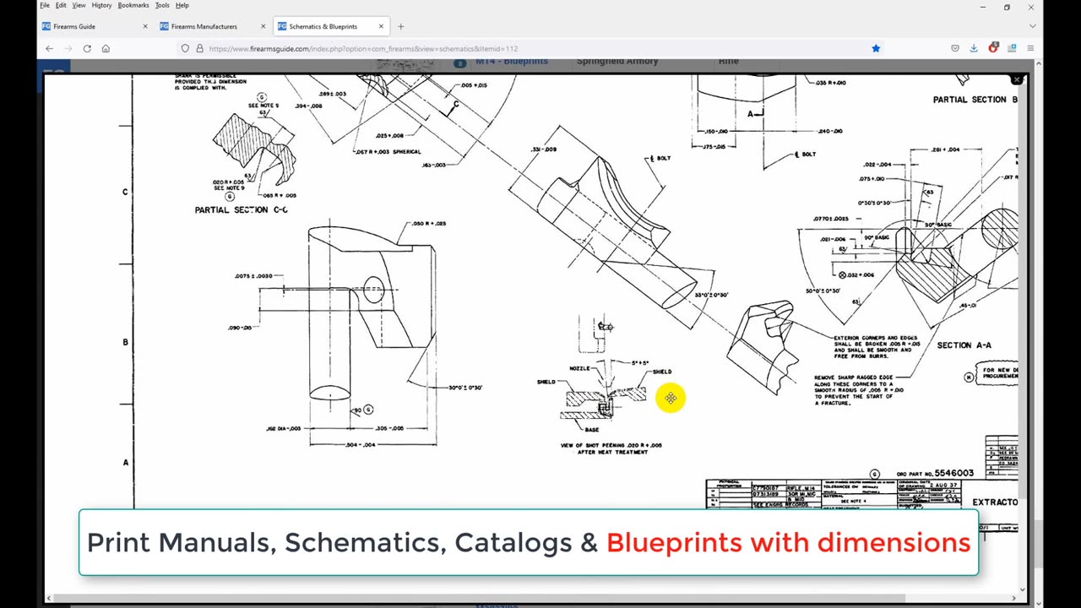1081x608 pixels.
Task: Toggle the blue bookmark star
Action: point(876,48)
